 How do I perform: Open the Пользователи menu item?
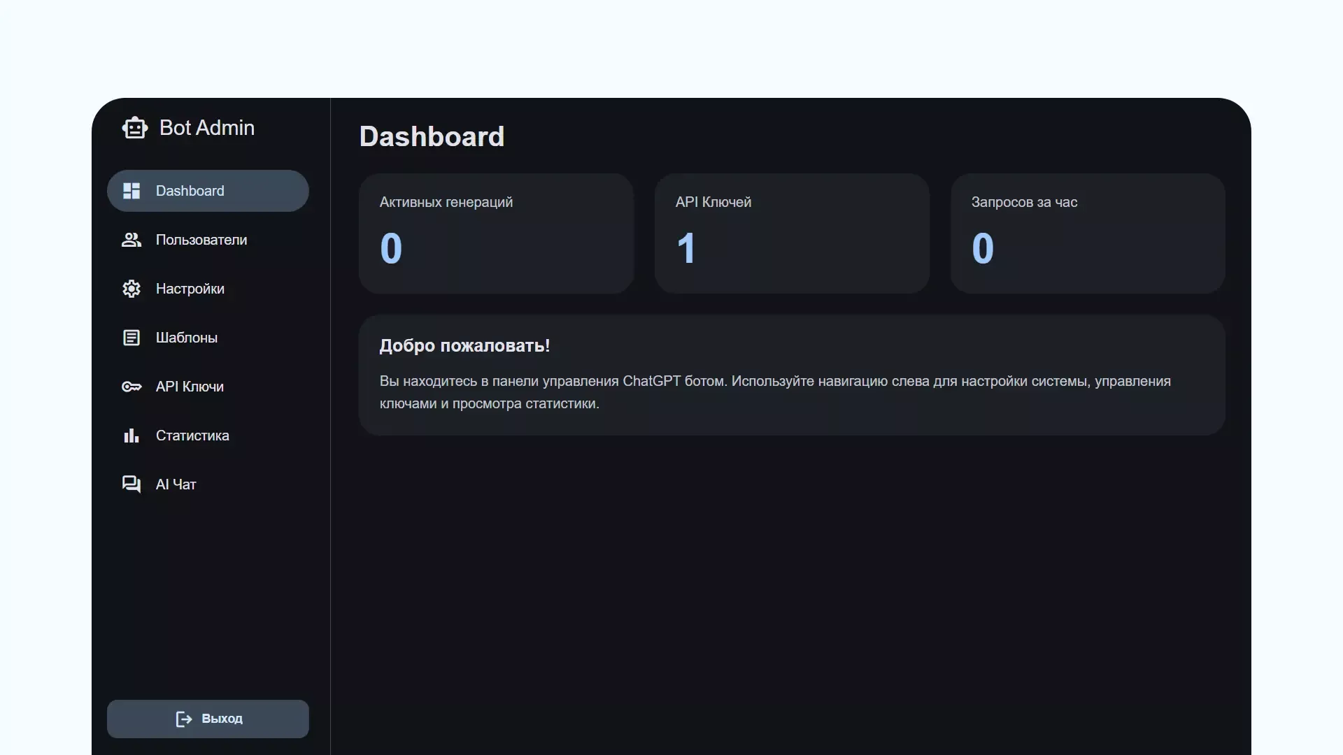pyautogui.click(x=201, y=240)
